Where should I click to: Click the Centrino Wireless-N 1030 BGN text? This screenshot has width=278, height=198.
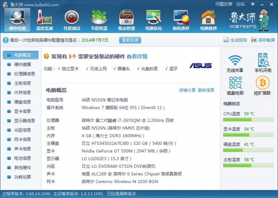(120, 182)
